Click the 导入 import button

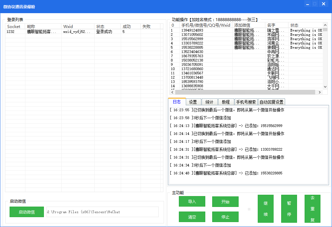[x=192, y=201]
